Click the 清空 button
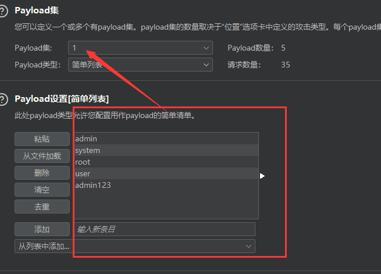The width and height of the screenshot is (381, 274). [42, 190]
